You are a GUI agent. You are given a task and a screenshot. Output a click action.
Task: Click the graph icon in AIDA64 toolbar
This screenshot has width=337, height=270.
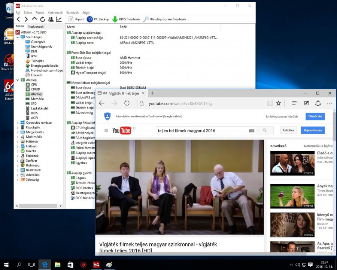59,19
